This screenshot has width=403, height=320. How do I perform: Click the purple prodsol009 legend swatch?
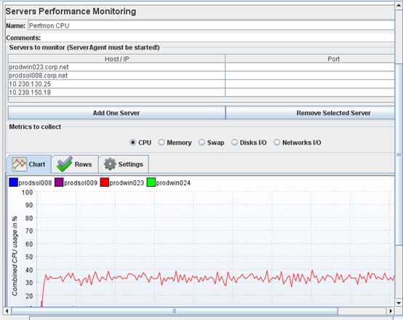(x=59, y=183)
